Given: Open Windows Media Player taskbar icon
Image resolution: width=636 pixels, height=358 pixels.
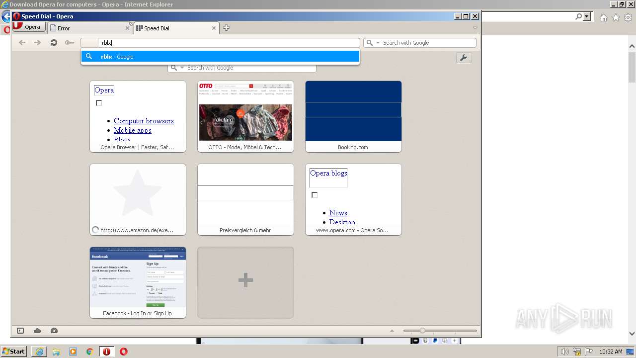Looking at the screenshot, I should tap(73, 352).
